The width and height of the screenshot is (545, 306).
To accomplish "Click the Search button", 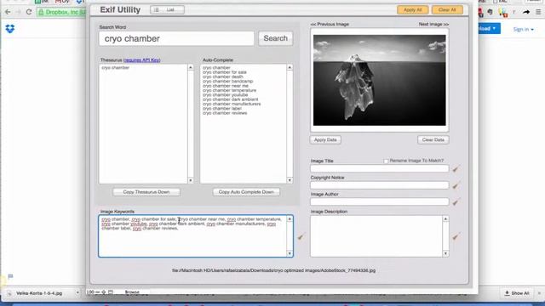I will (x=276, y=38).
